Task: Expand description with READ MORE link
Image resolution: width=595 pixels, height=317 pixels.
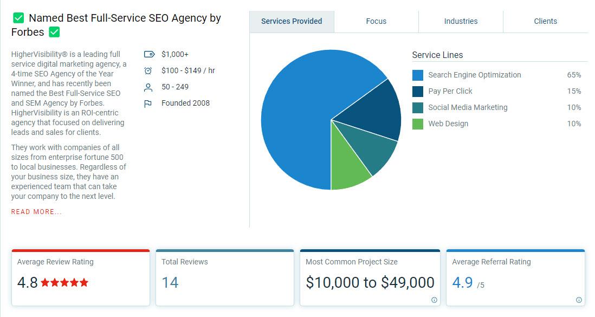Action: click(x=36, y=212)
